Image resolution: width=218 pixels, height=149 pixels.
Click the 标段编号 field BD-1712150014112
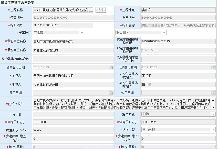click(63, 25)
